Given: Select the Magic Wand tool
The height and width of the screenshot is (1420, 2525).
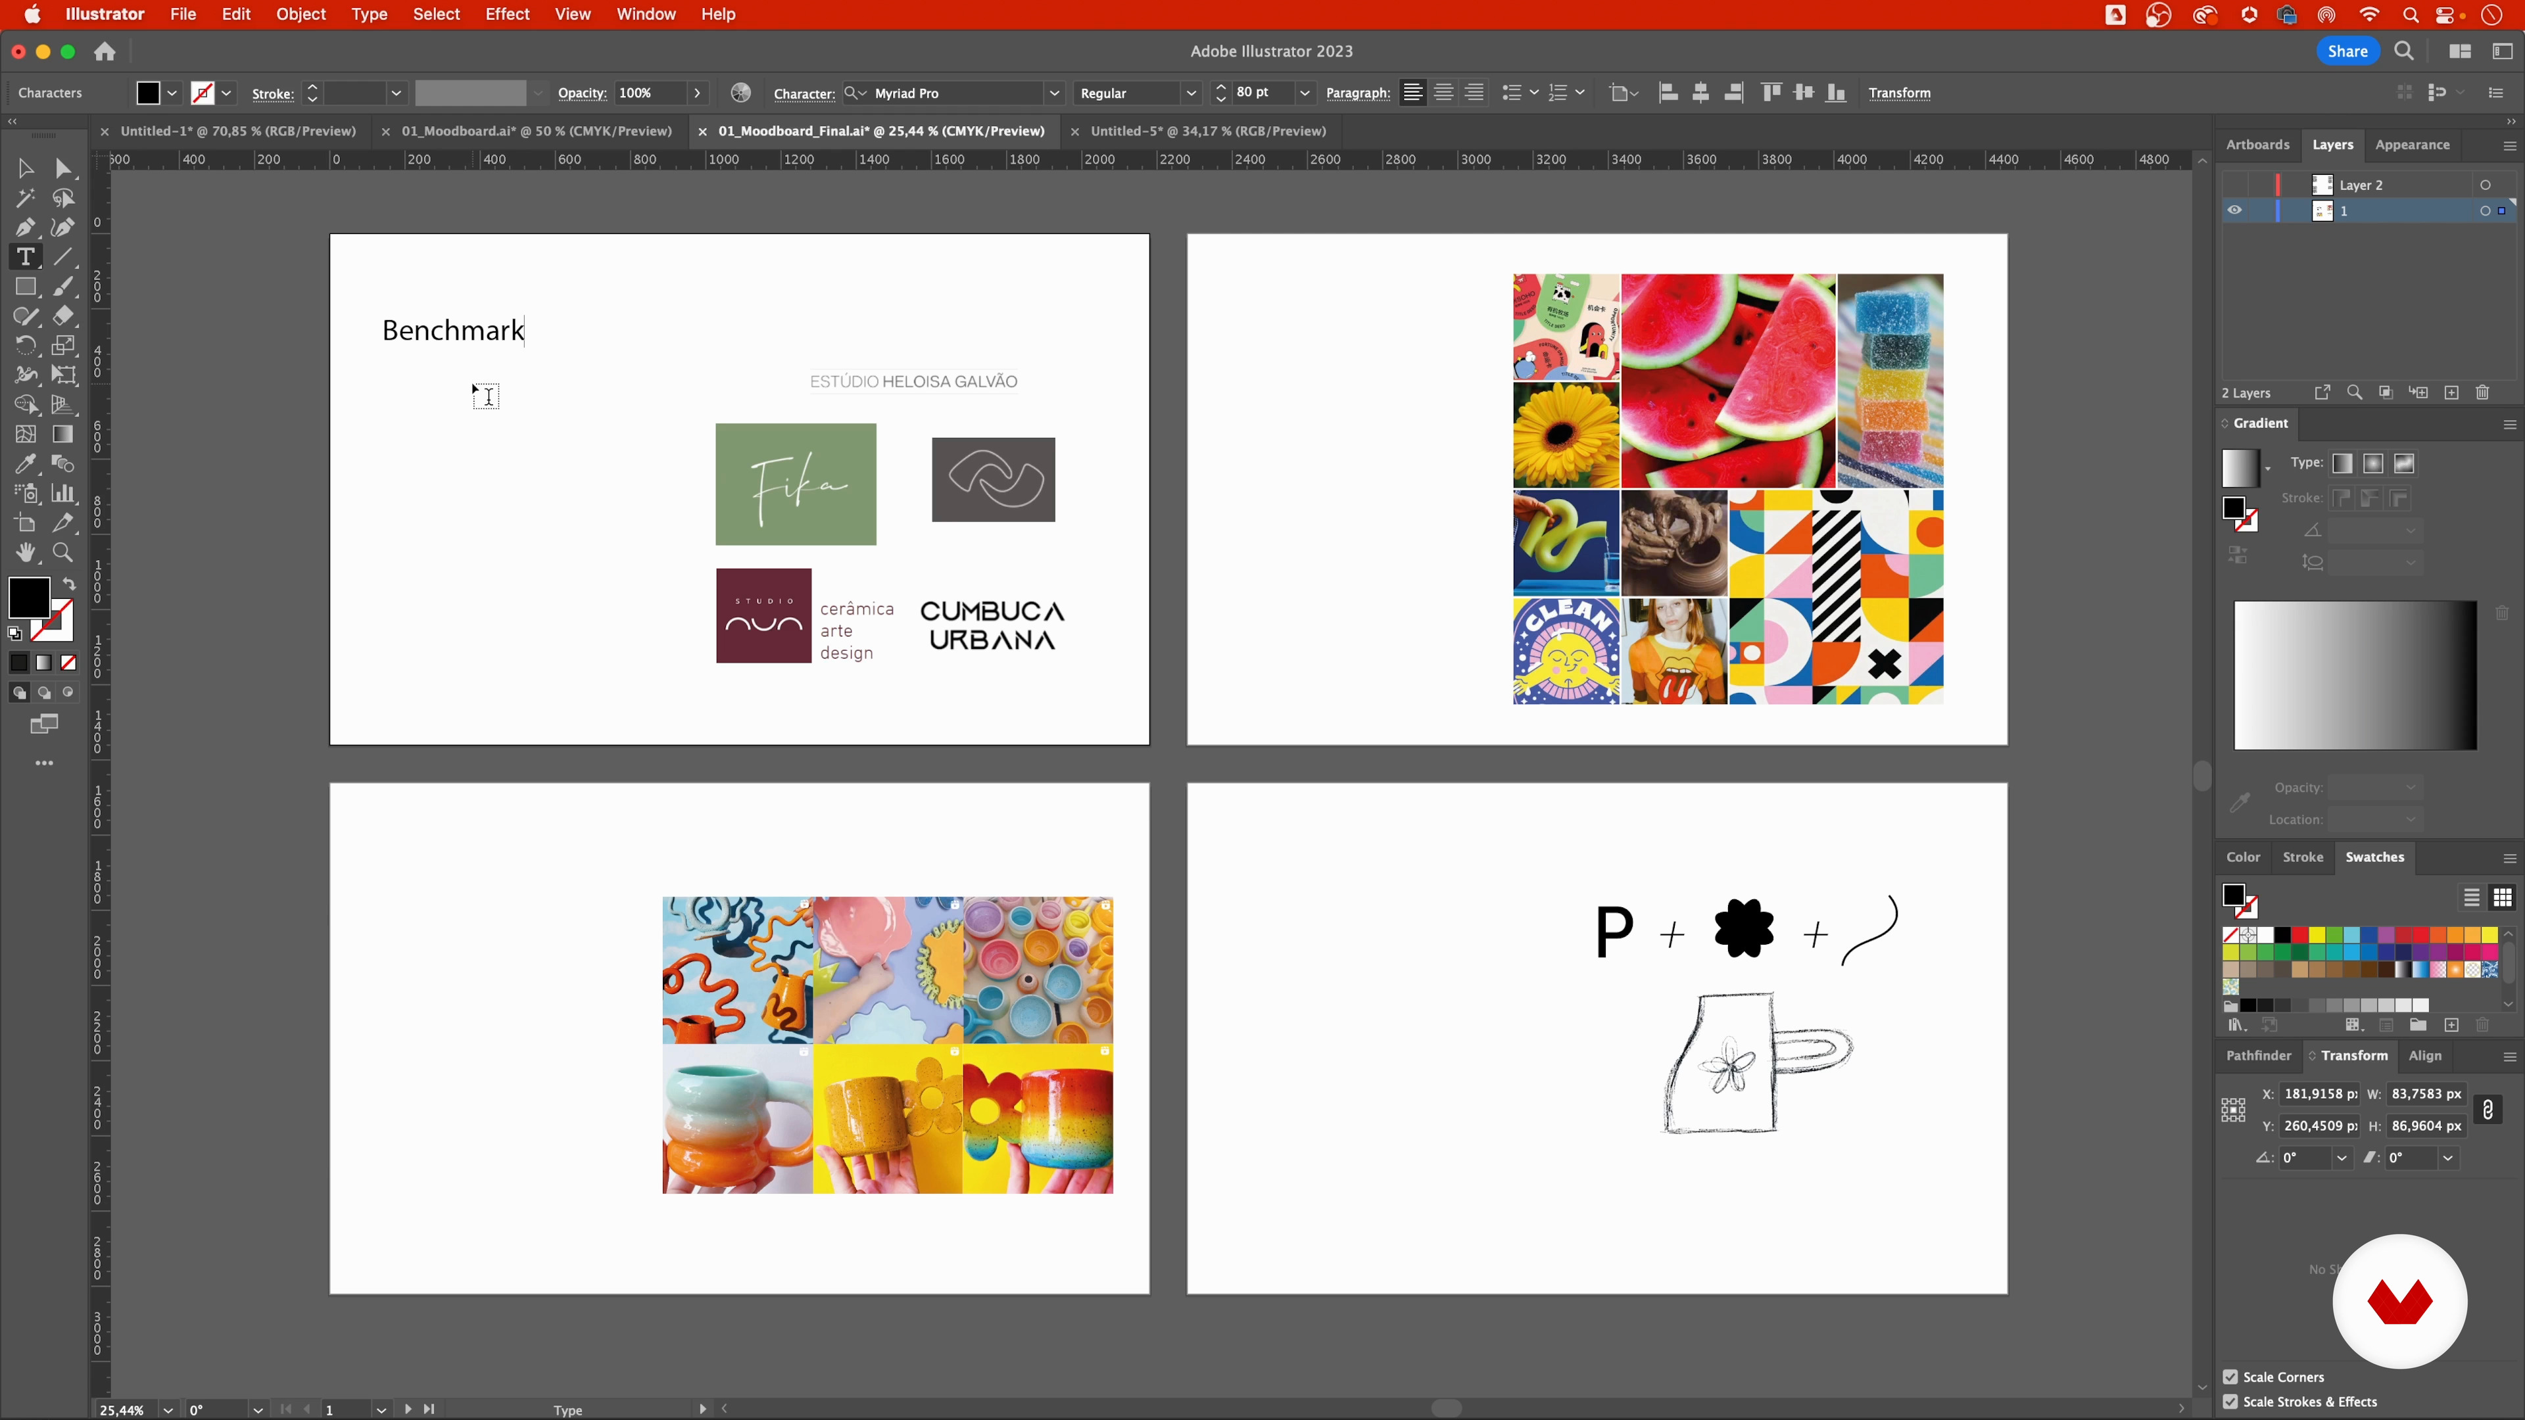Looking at the screenshot, I should (x=26, y=198).
